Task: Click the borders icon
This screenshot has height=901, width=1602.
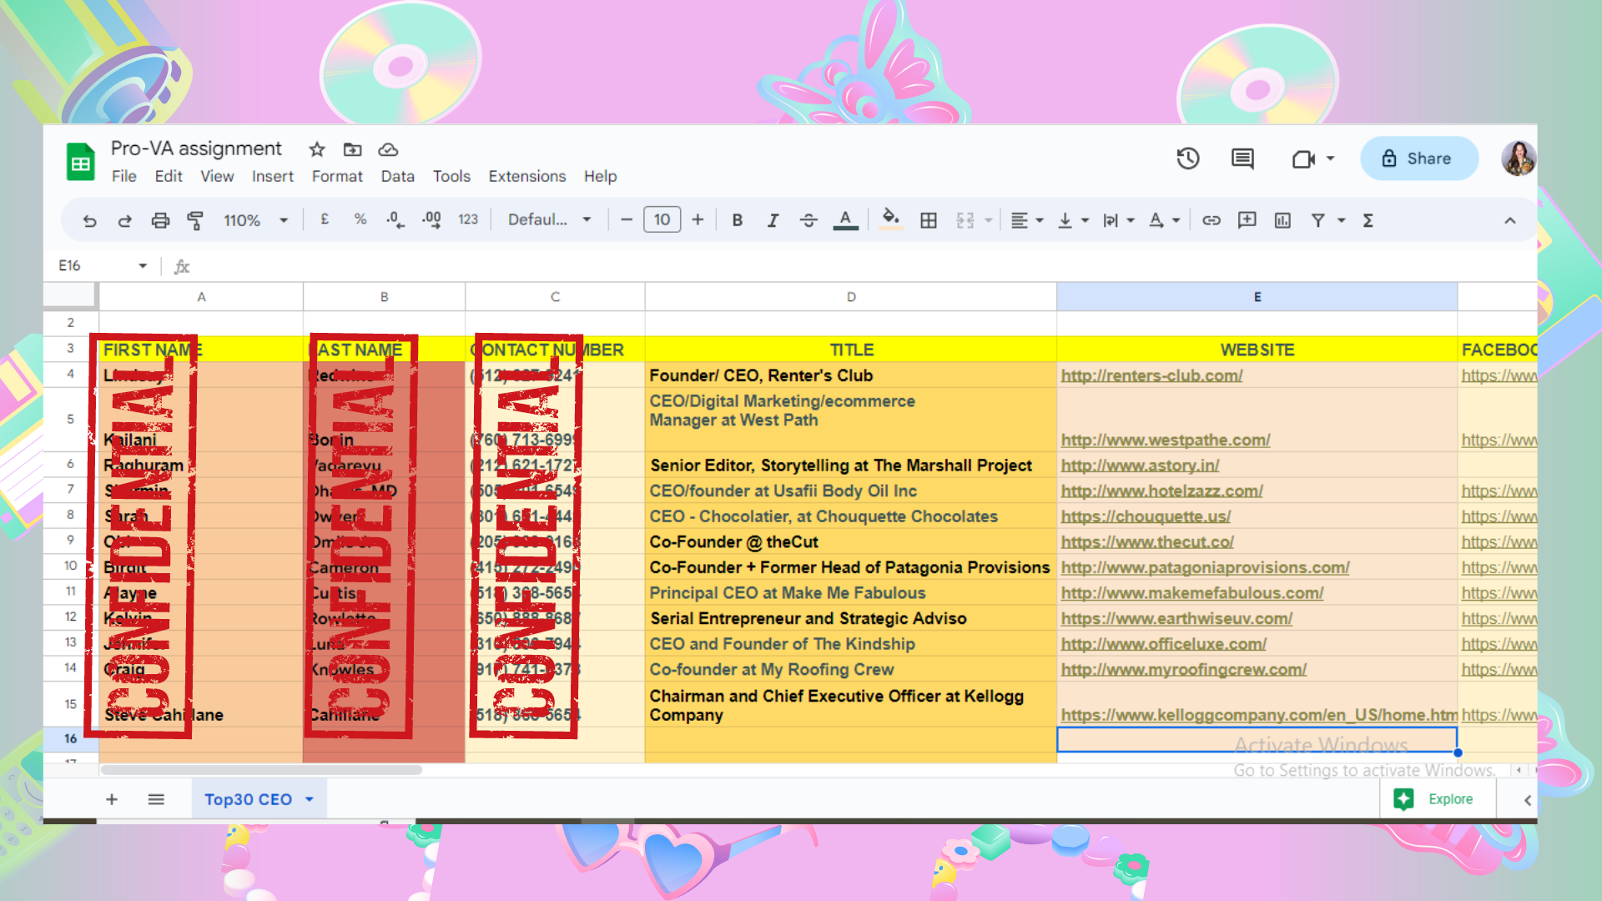Action: coord(929,220)
